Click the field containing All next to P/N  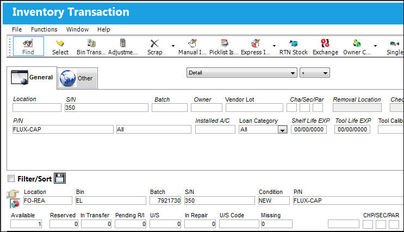(x=153, y=129)
